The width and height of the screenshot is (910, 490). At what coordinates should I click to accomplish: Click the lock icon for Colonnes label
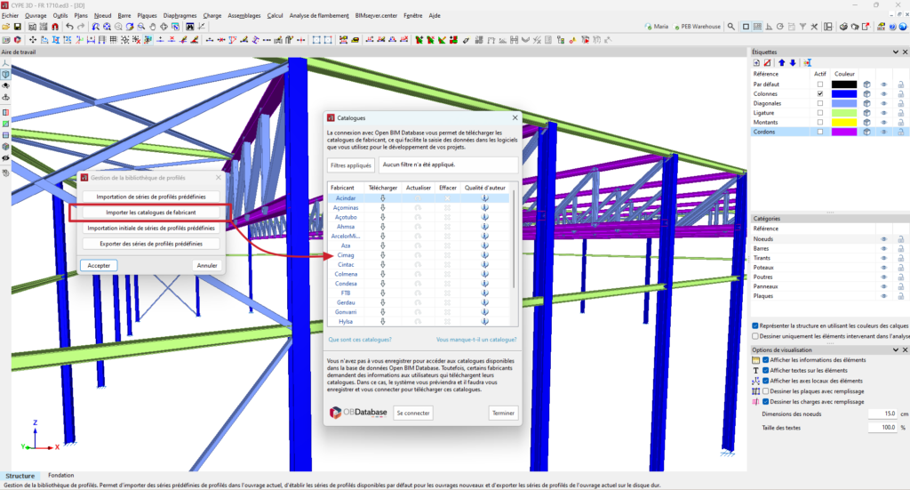(x=900, y=93)
